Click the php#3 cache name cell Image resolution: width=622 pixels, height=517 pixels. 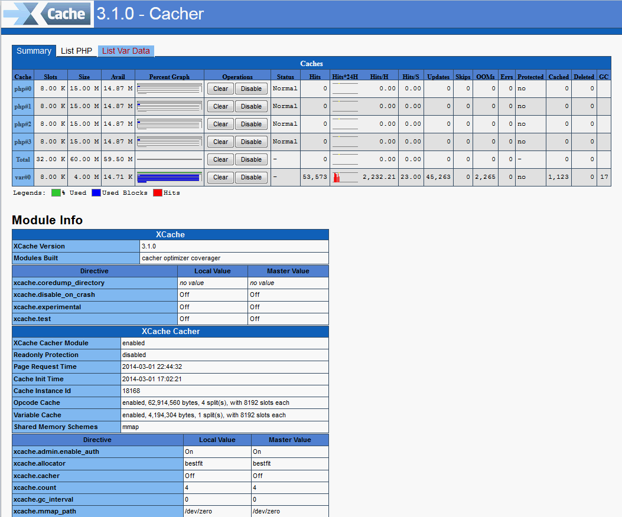[x=22, y=142]
